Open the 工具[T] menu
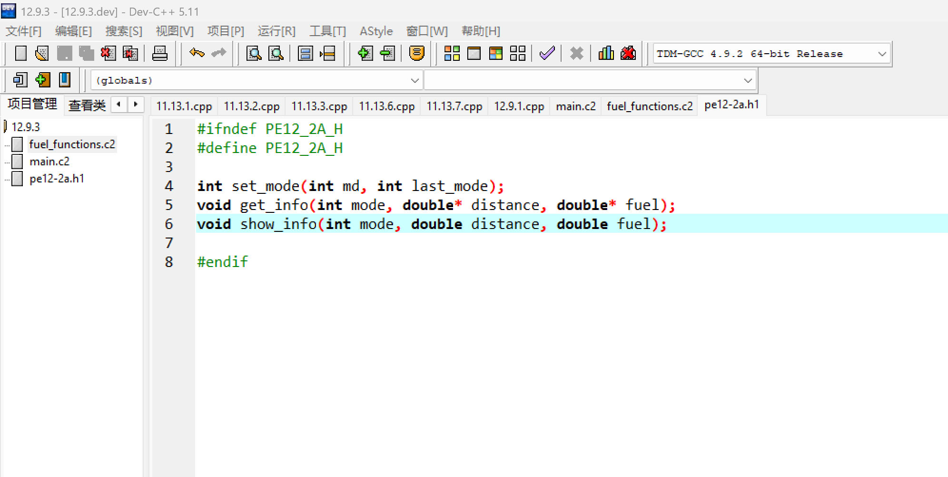 coord(328,31)
